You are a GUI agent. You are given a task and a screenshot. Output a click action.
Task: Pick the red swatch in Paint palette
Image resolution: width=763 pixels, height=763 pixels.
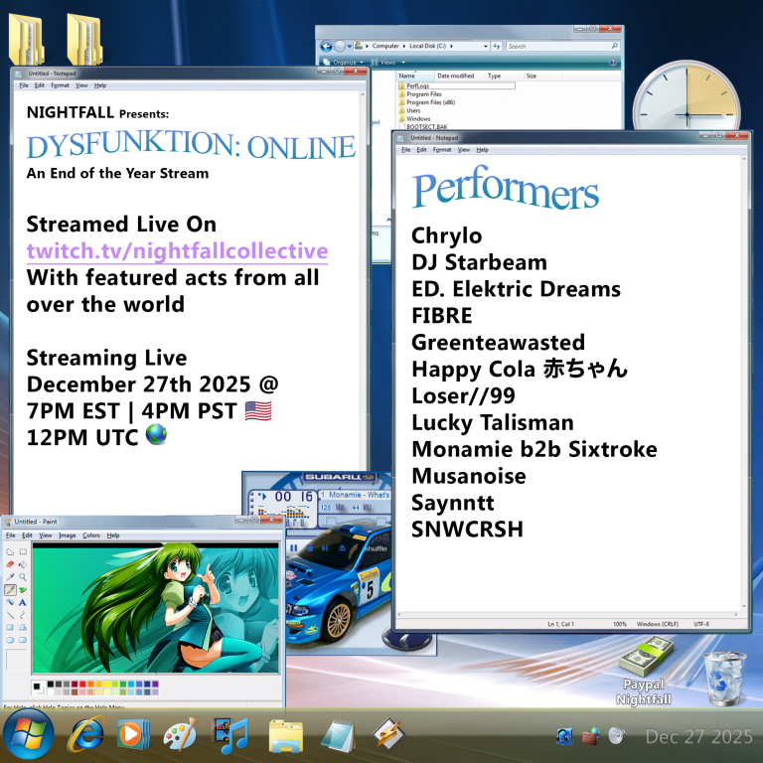point(82,685)
